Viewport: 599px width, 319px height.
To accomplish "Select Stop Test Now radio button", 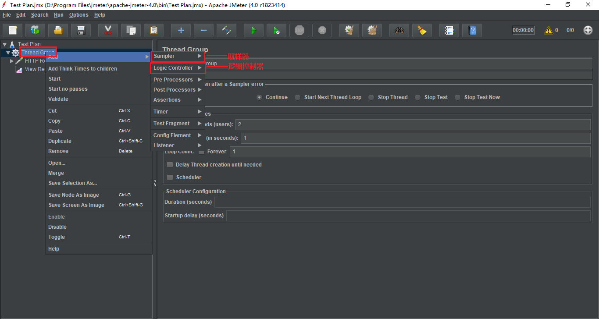I will pos(458,97).
